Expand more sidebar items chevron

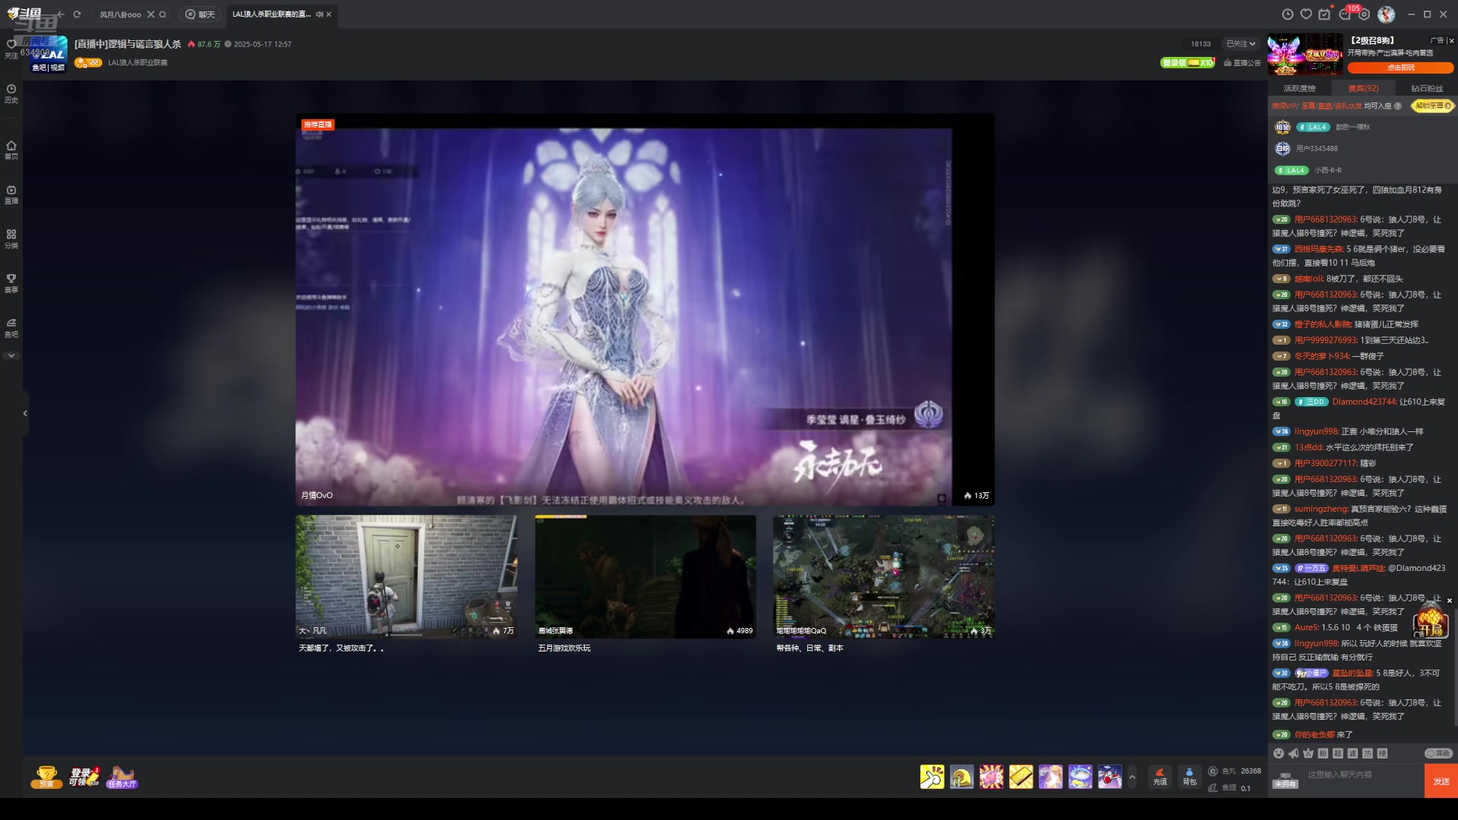coord(11,355)
